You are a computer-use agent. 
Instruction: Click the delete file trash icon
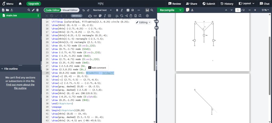point(37,10)
